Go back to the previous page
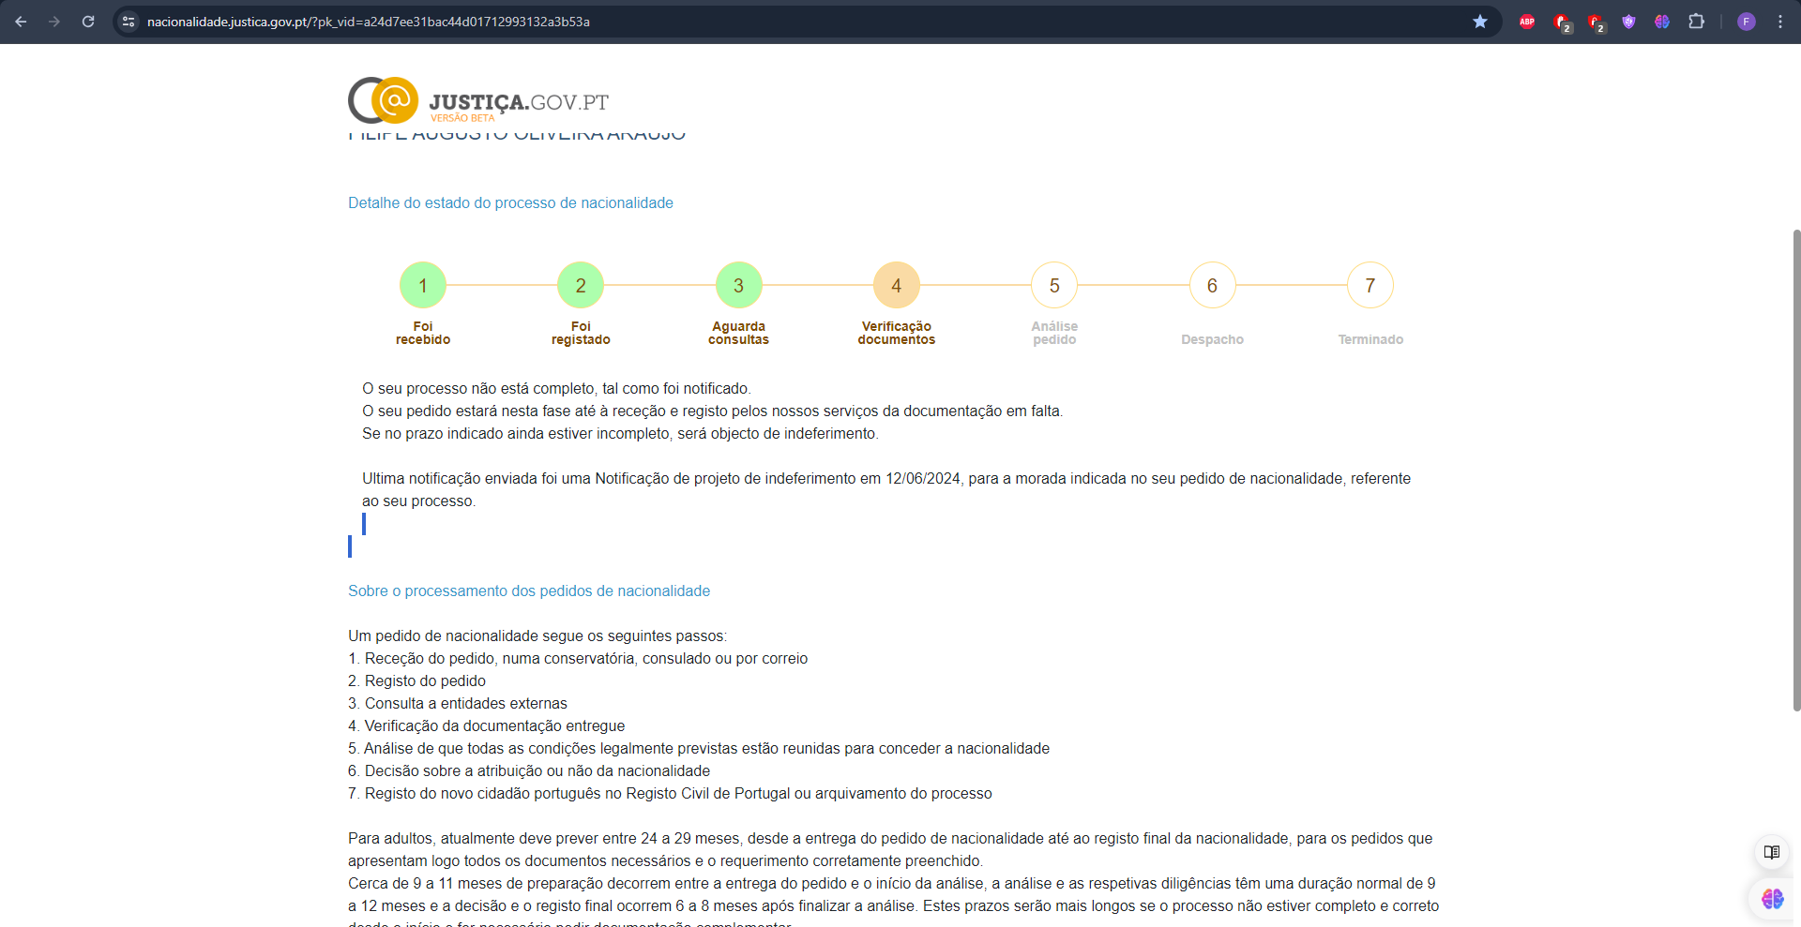Image resolution: width=1801 pixels, height=927 pixels. point(21,22)
